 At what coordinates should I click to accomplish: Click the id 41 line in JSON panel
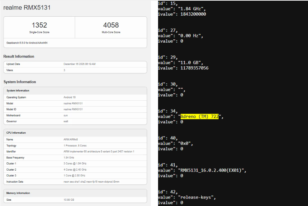168,165
